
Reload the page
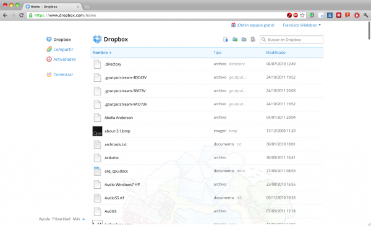coord(21,15)
